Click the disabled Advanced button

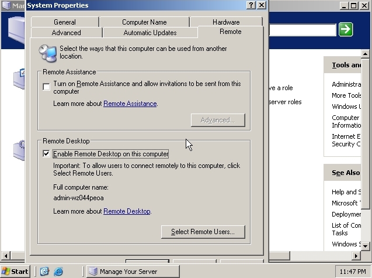click(x=218, y=120)
